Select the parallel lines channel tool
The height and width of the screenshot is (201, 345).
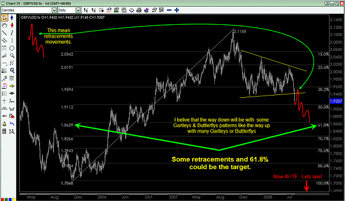point(4,40)
